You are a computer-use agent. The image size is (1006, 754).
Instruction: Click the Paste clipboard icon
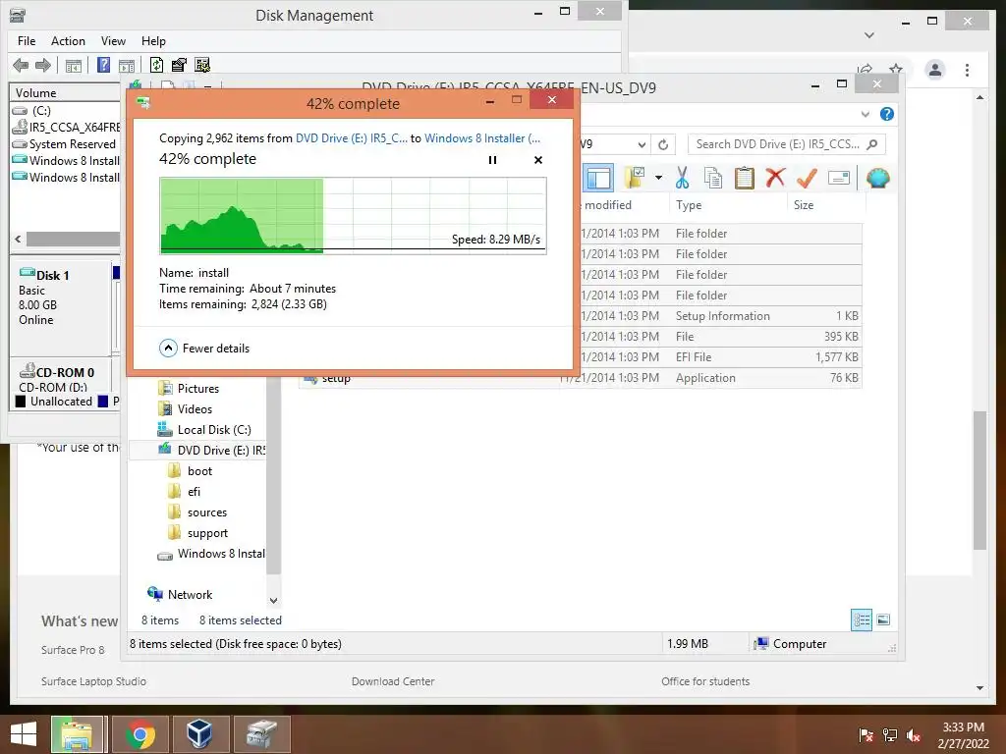click(745, 178)
